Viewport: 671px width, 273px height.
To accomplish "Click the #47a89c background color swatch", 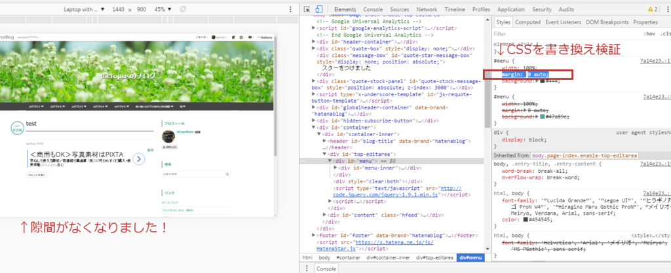I will pyautogui.click(x=542, y=117).
